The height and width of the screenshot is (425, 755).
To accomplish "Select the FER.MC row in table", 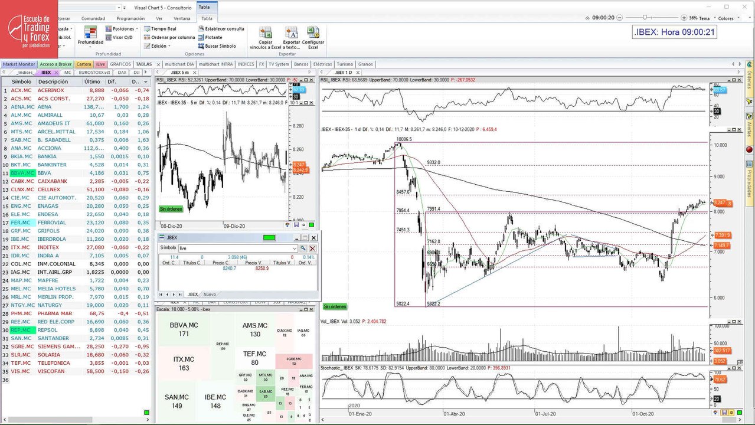I will click(76, 223).
